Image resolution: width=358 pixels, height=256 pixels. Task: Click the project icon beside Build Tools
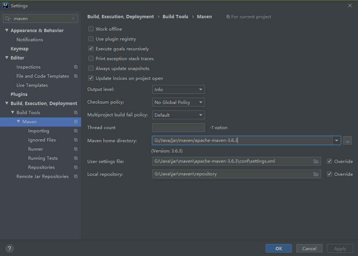pos(76,113)
